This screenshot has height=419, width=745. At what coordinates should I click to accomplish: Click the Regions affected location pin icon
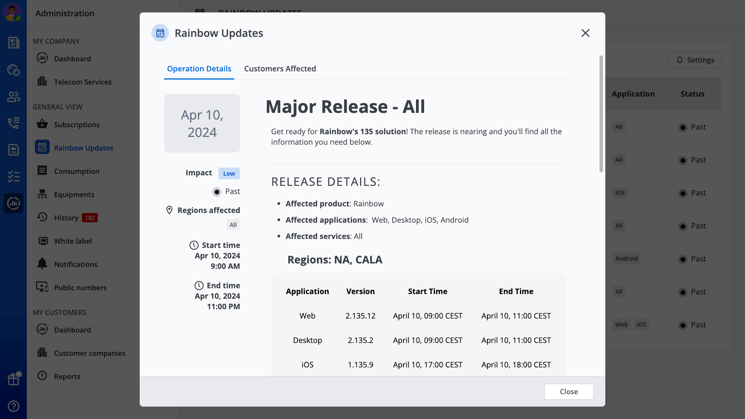pos(169,210)
